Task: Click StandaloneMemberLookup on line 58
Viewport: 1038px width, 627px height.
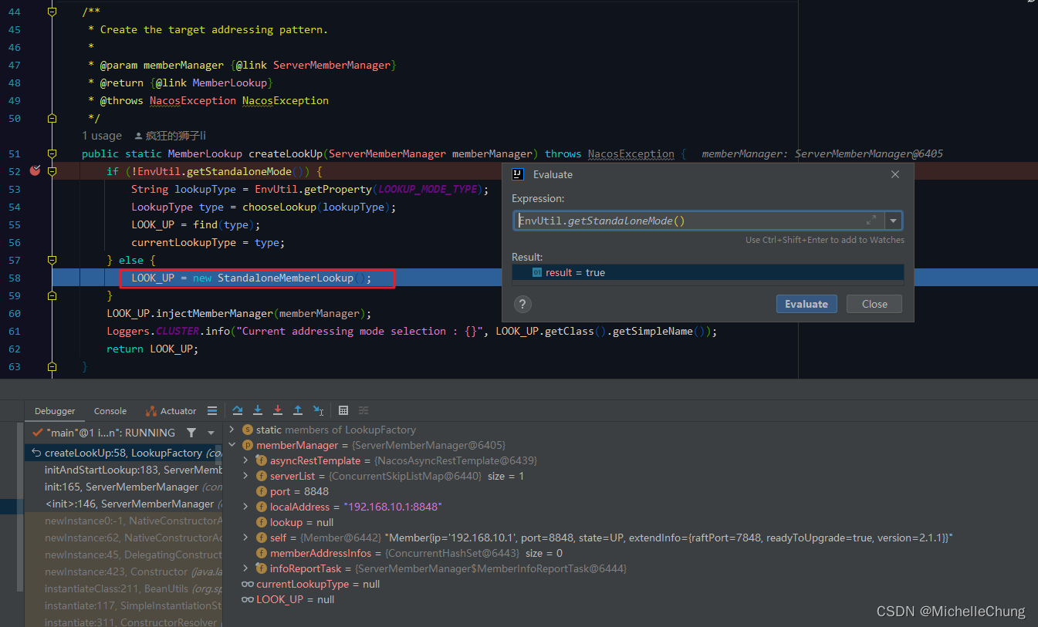Action: [x=285, y=278]
